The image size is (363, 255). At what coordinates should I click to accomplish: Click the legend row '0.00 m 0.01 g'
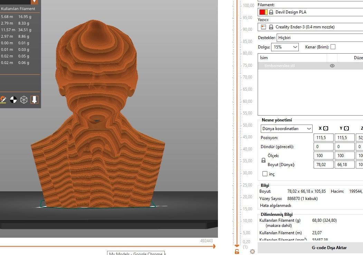coord(15,43)
